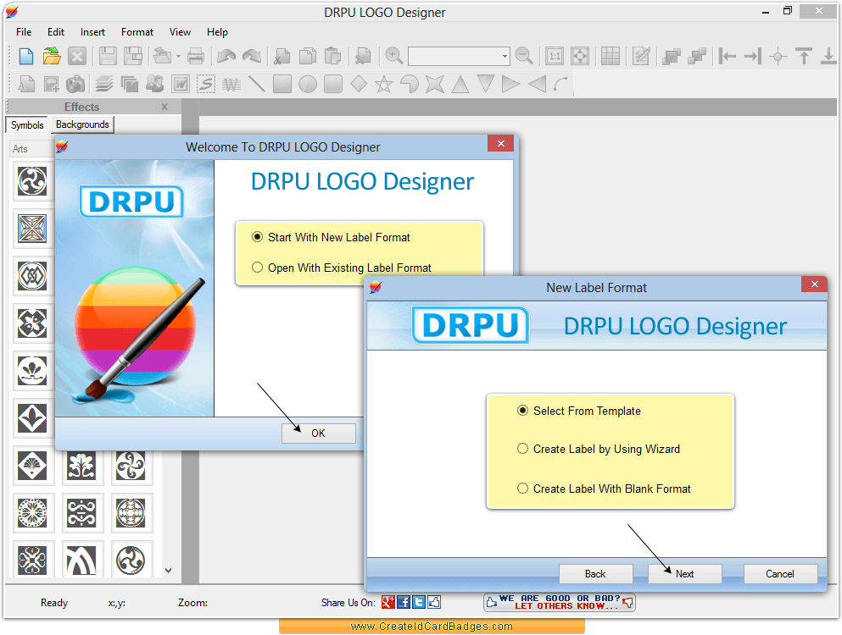Select Start With New Label Format option

(331, 237)
